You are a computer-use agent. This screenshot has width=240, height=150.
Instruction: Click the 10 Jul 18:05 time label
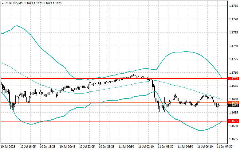pyautogui.click(x=28, y=147)
